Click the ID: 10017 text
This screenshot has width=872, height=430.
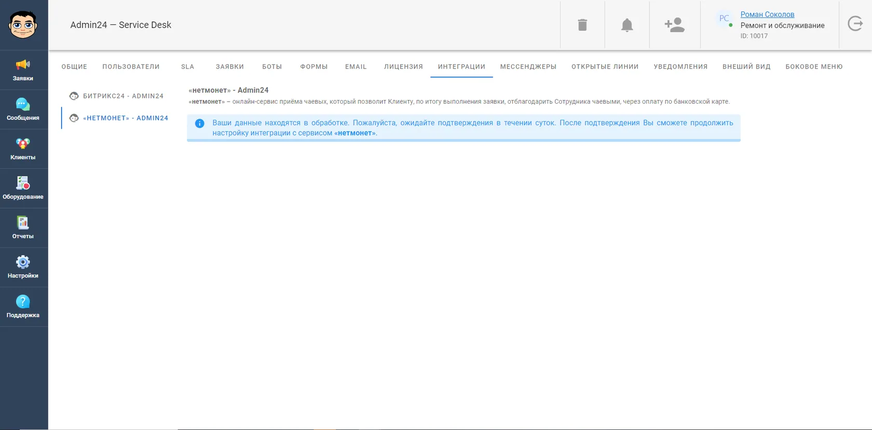coord(754,36)
